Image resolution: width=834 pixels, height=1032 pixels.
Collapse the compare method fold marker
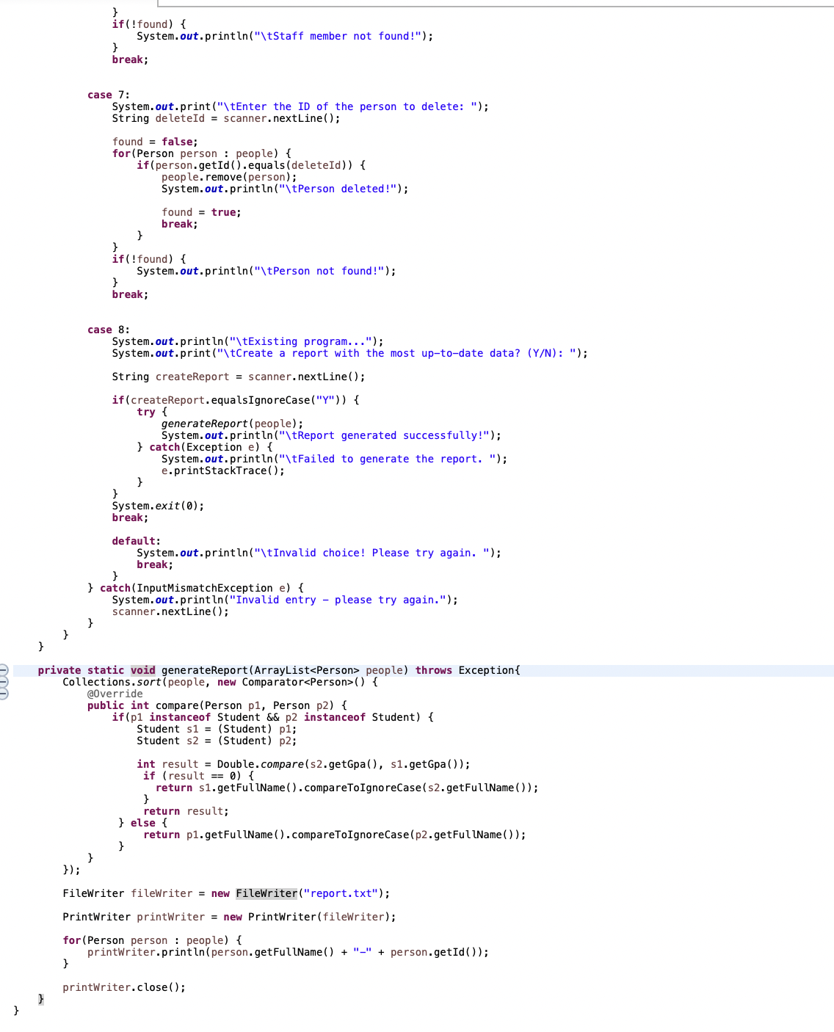click(x=3, y=693)
